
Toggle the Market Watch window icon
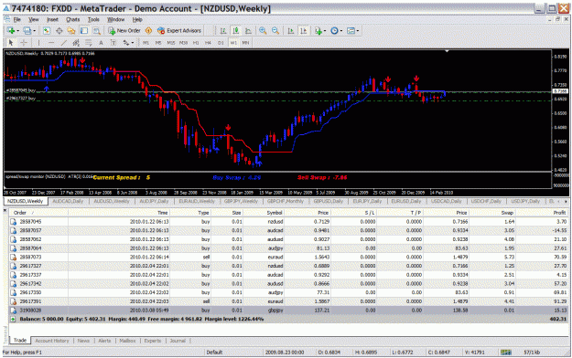pyautogui.click(x=47, y=31)
